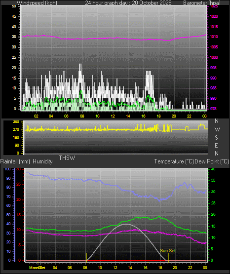Click the 'W' wind direction compass letter

pos(217,129)
